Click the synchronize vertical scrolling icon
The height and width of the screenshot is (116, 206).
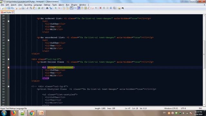(63, 8)
